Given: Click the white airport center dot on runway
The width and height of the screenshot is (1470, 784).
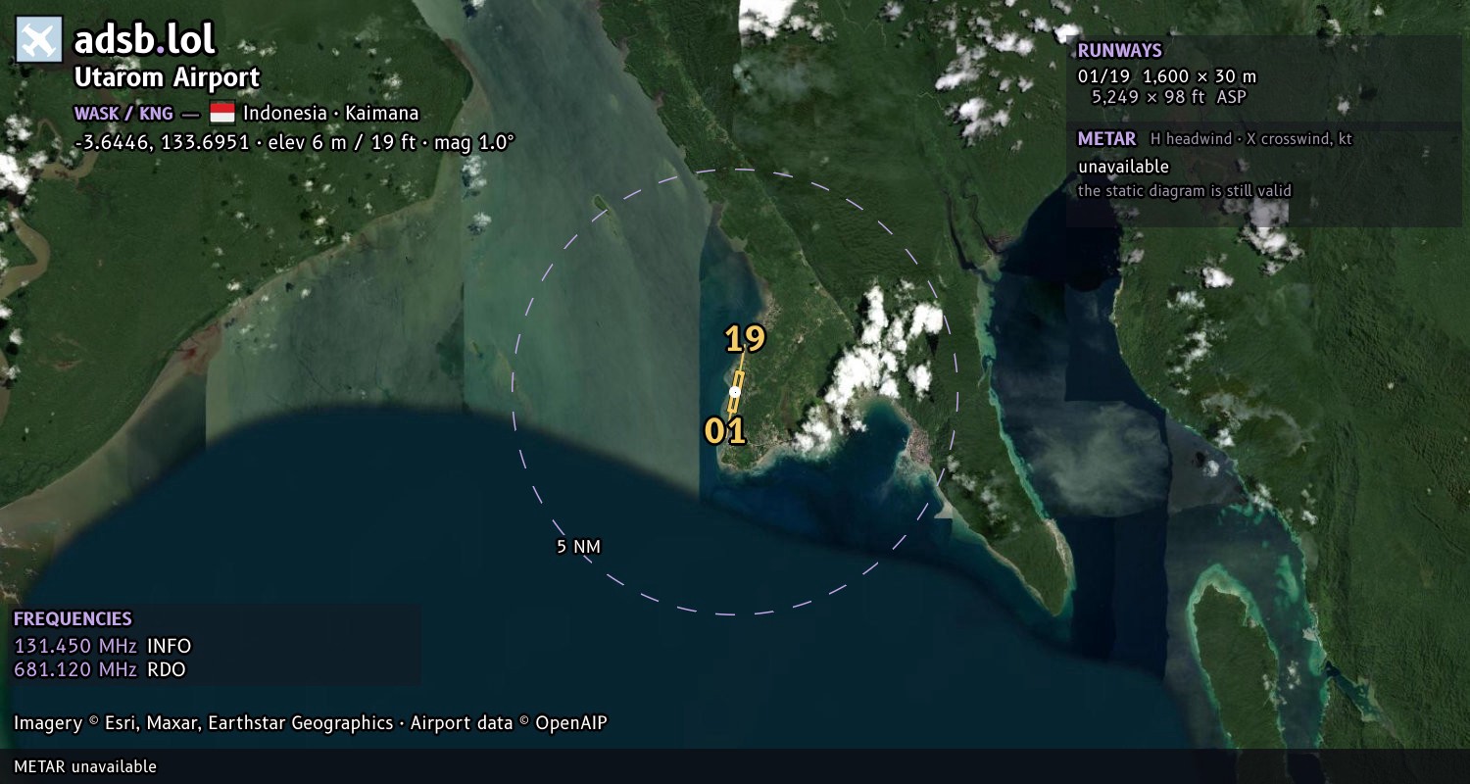Looking at the screenshot, I should pyautogui.click(x=735, y=392).
